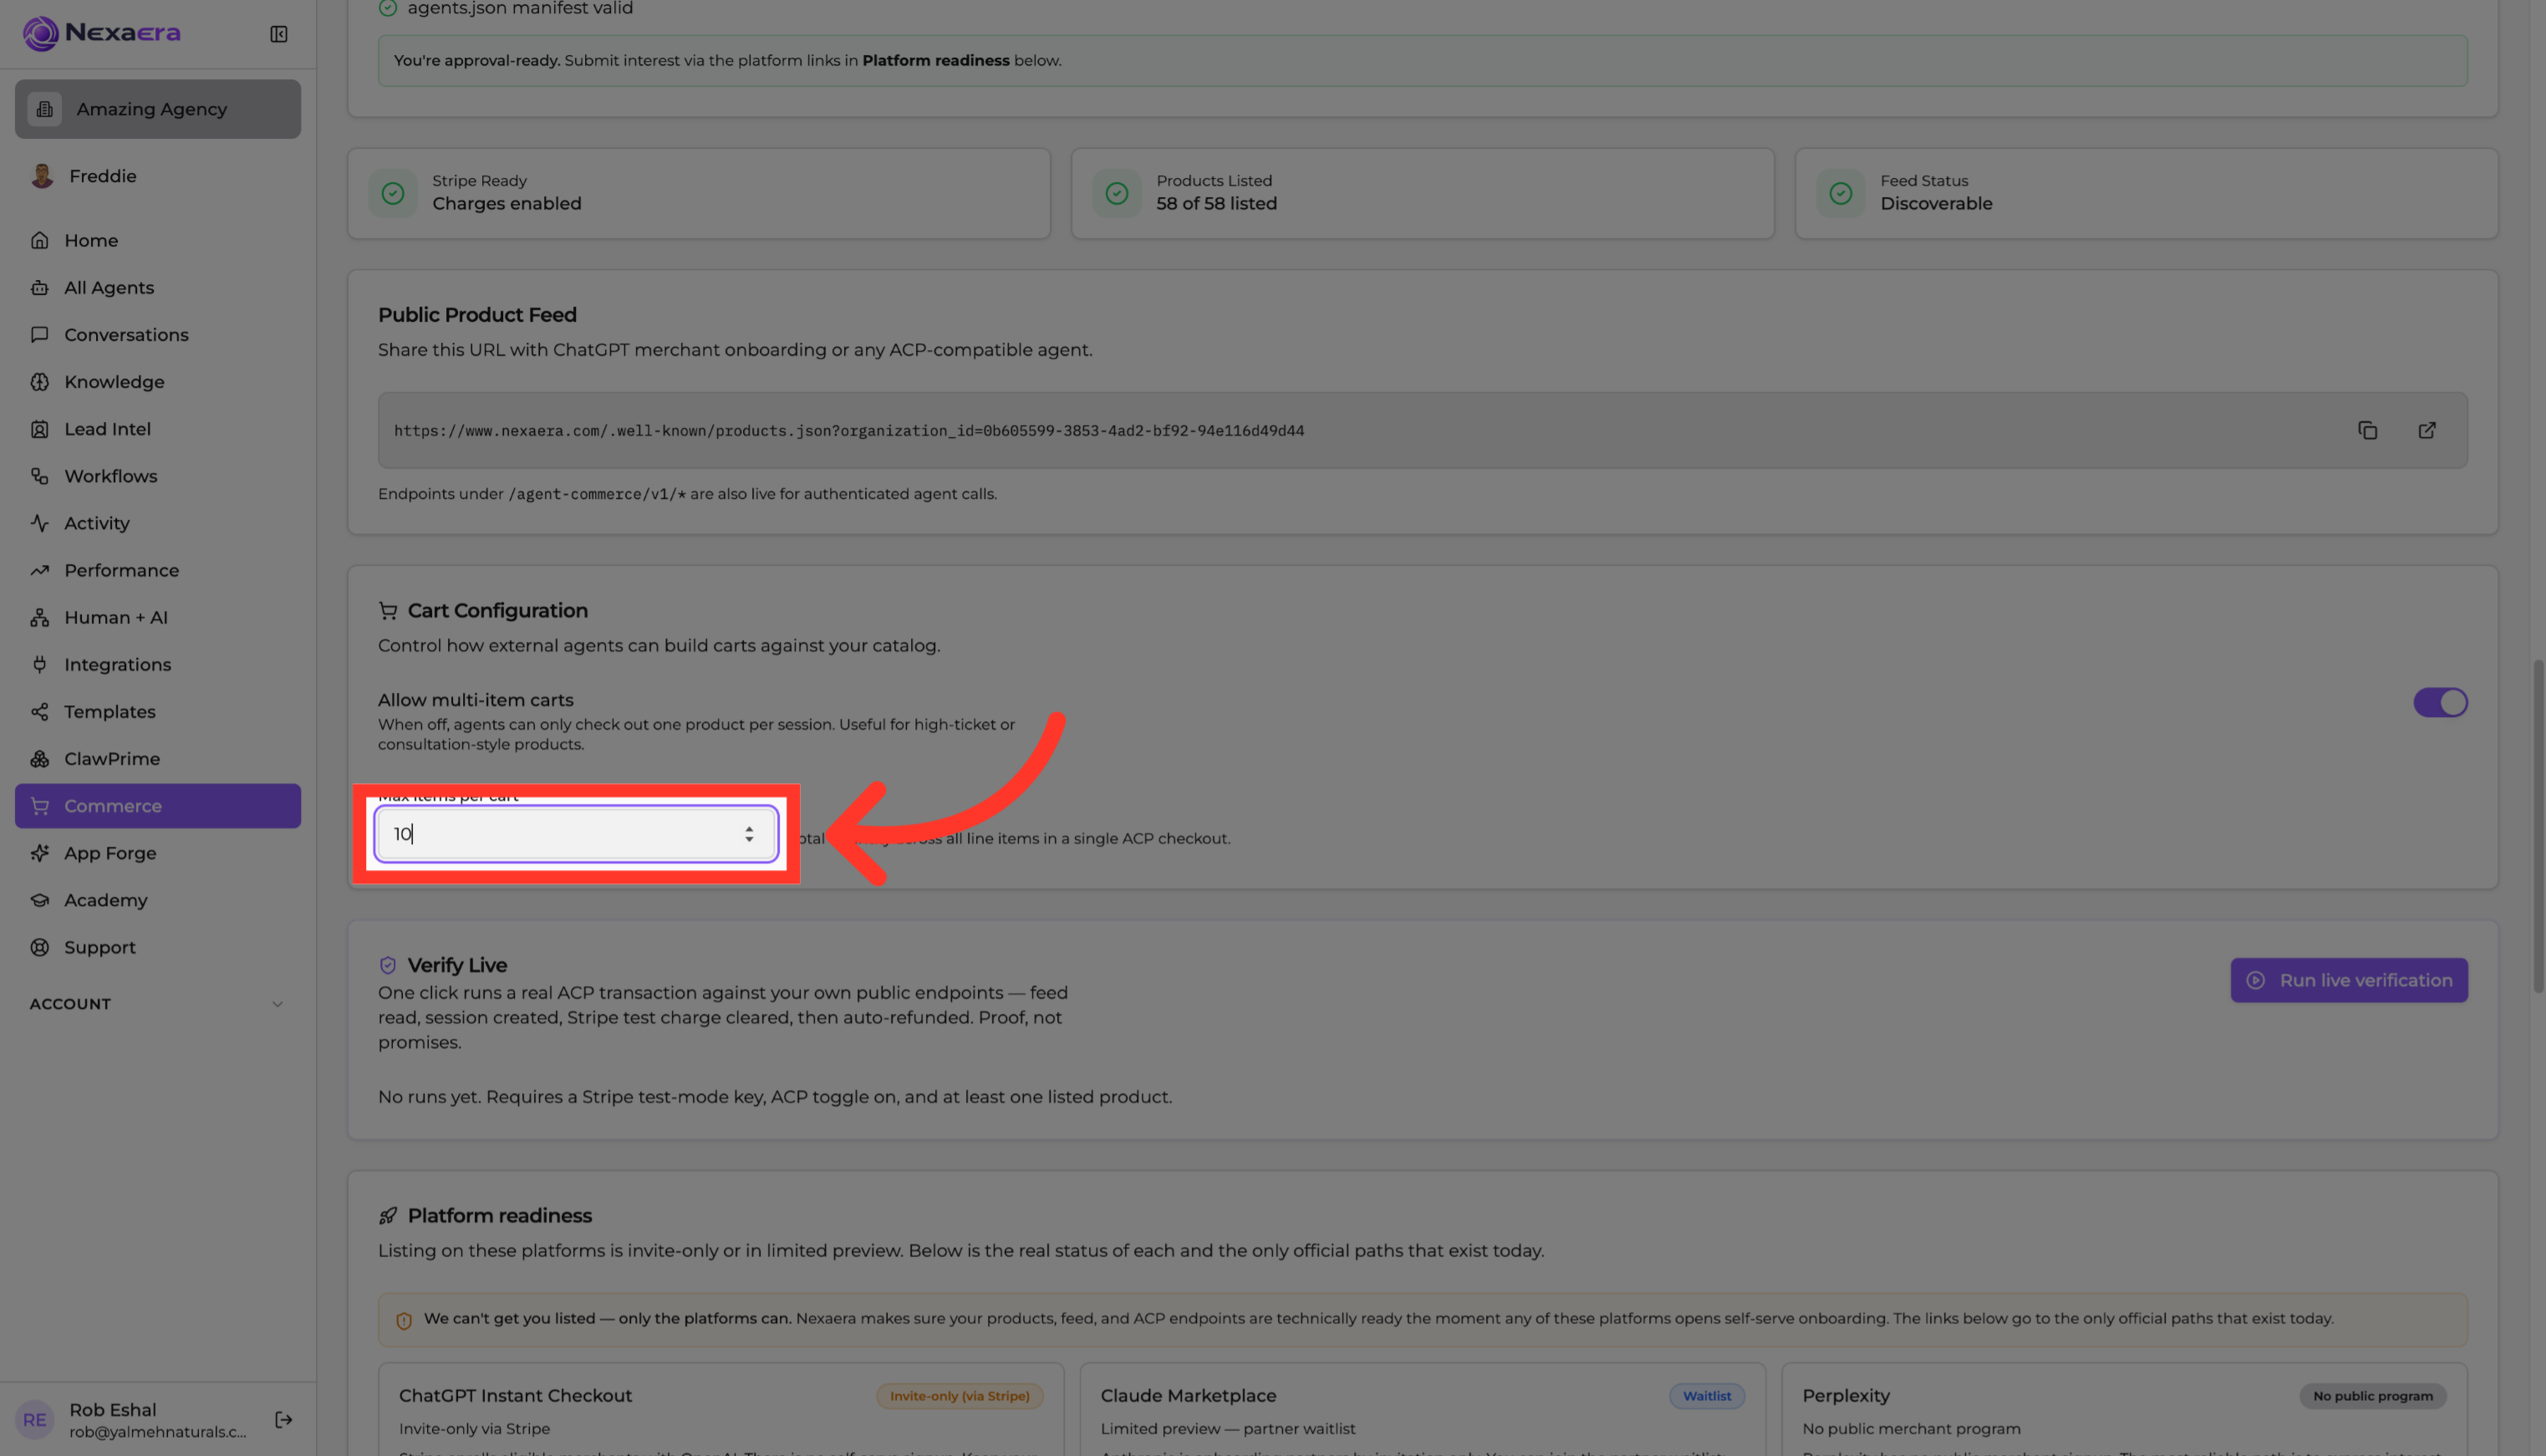
Task: Collapse the sidebar panel icon
Action: click(279, 34)
